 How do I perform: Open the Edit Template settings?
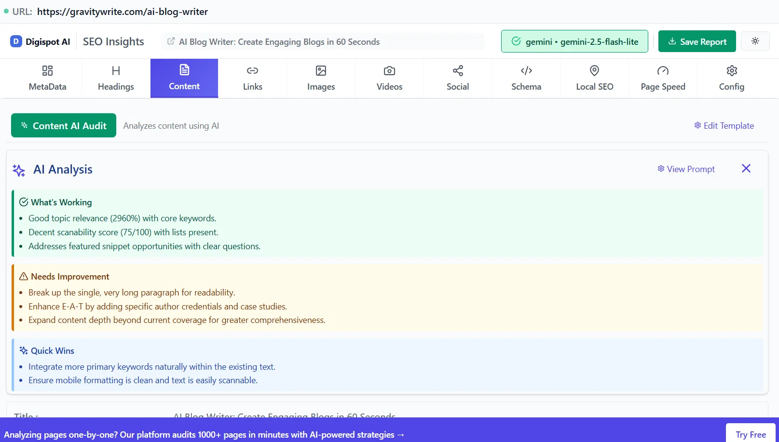pos(724,125)
